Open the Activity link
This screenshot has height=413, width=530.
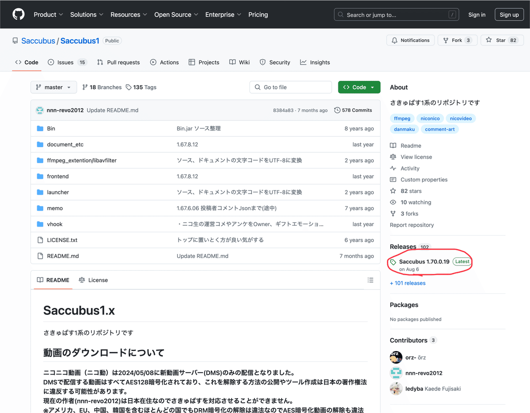[405, 168]
